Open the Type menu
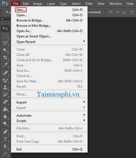The height and width of the screenshot is (158, 136). coord(63,4)
